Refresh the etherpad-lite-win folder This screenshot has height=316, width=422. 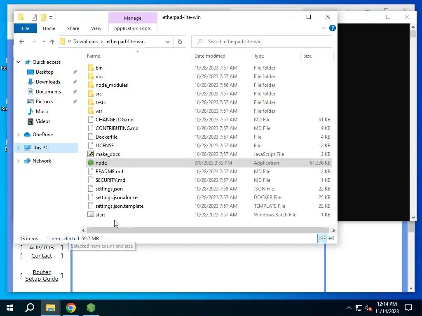180,42
